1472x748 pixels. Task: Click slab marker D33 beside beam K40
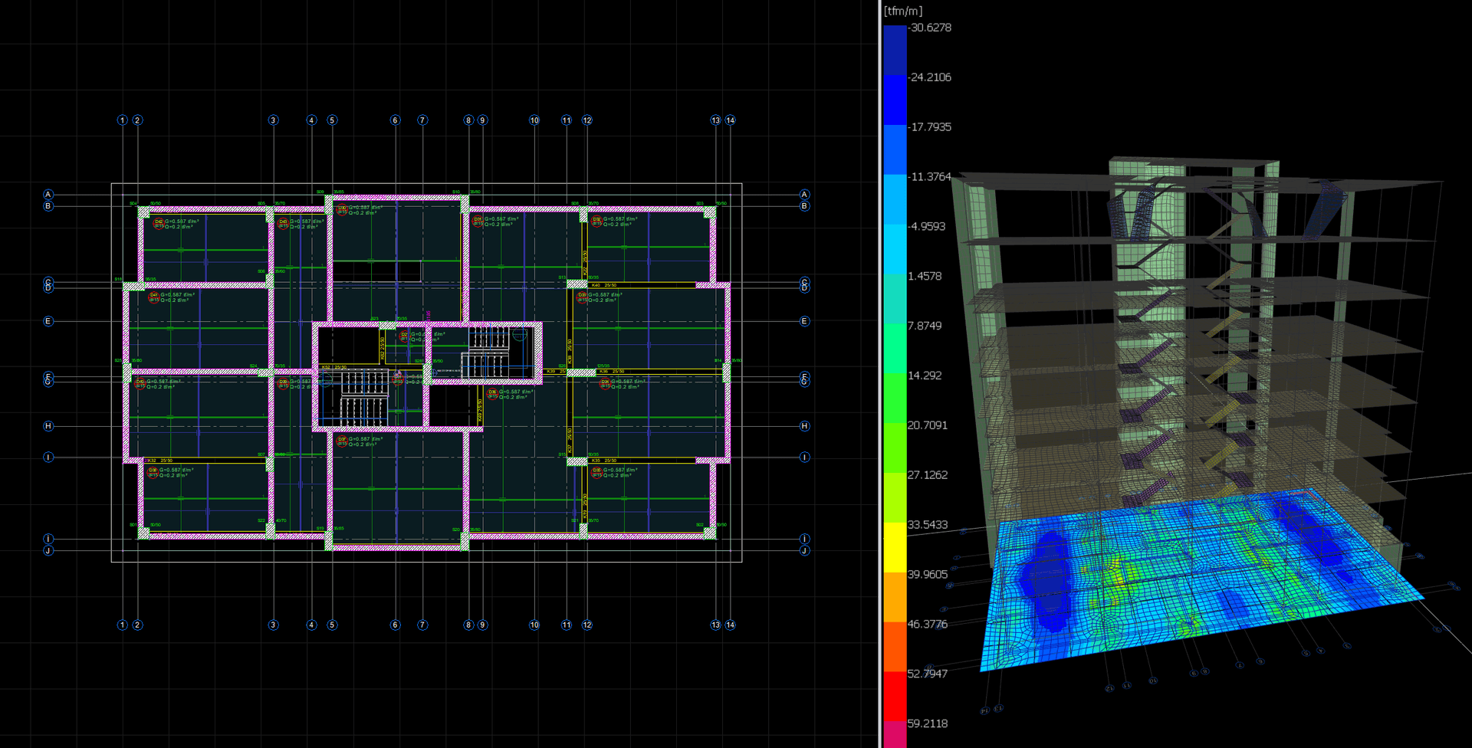(582, 296)
